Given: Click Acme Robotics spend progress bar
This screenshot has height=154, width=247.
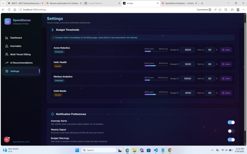Looking at the screenshot, I should (156, 51).
